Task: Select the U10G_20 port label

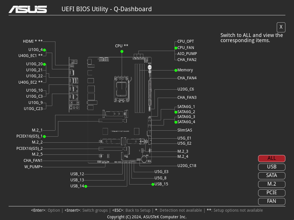Action: pyautogui.click(x=34, y=64)
